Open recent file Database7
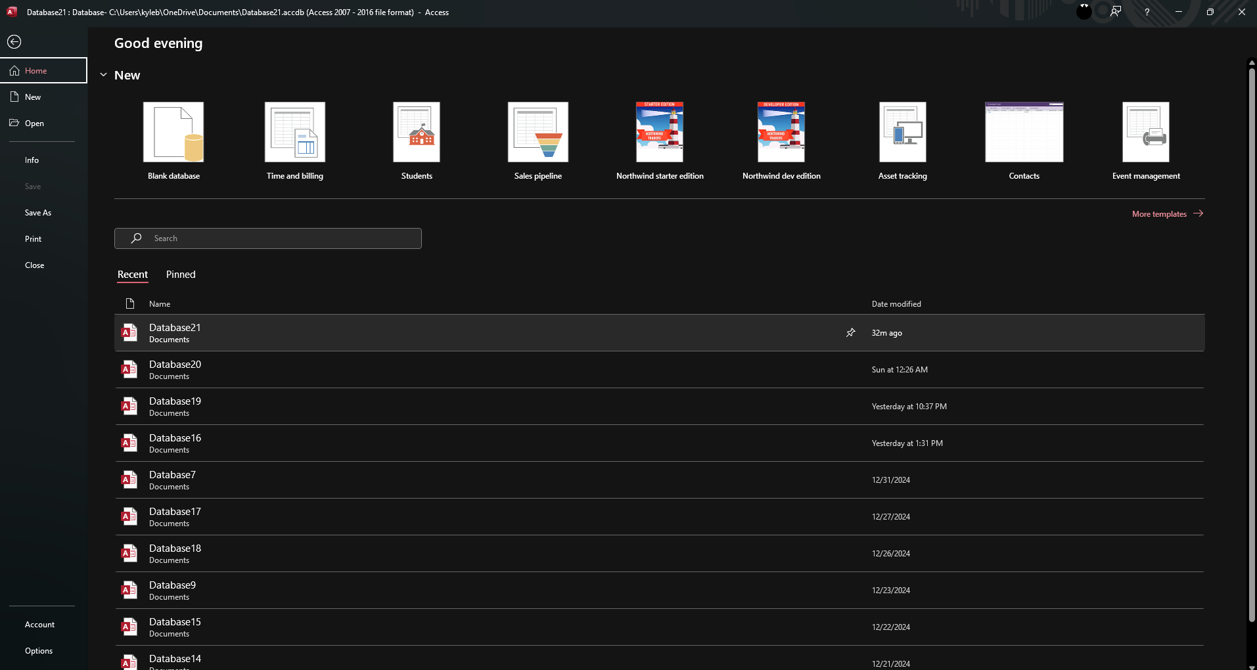 click(659, 480)
